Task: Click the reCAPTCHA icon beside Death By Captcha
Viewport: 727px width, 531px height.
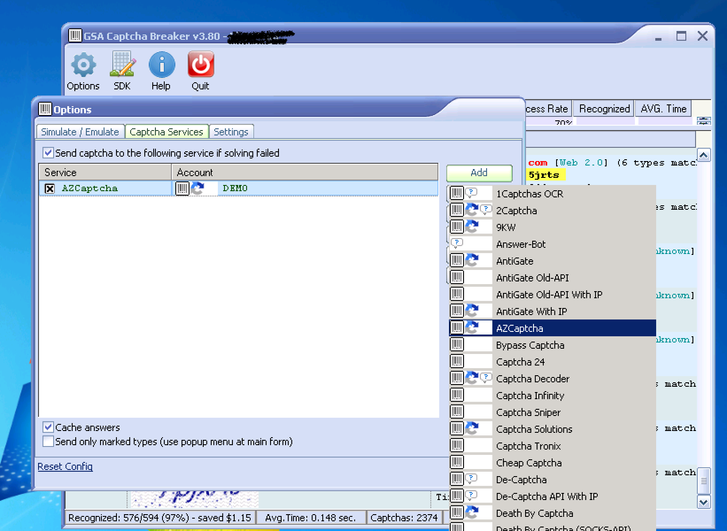Action: click(x=472, y=512)
